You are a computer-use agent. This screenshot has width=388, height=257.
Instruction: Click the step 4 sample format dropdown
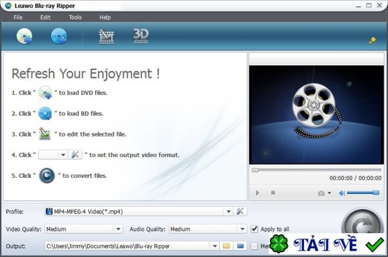click(x=53, y=154)
